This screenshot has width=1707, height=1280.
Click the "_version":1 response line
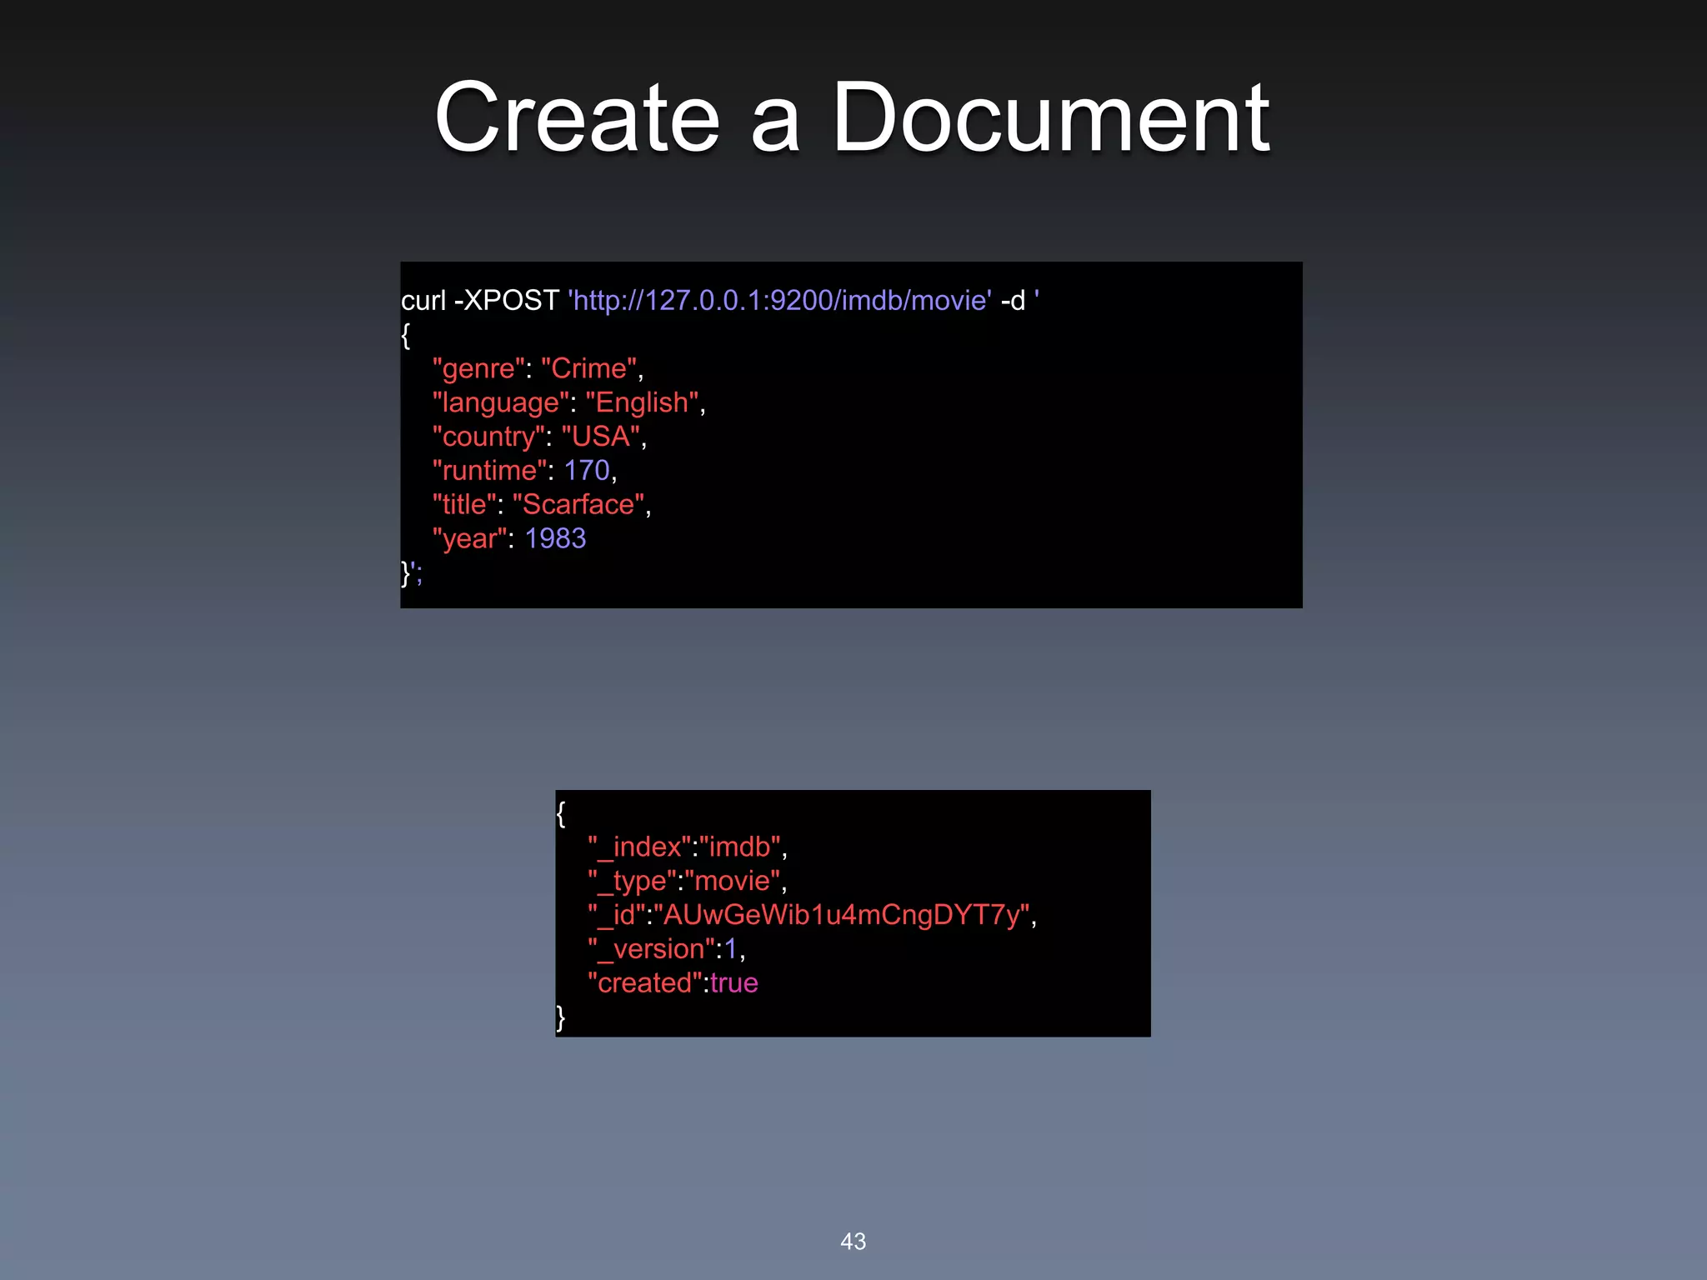(x=667, y=950)
